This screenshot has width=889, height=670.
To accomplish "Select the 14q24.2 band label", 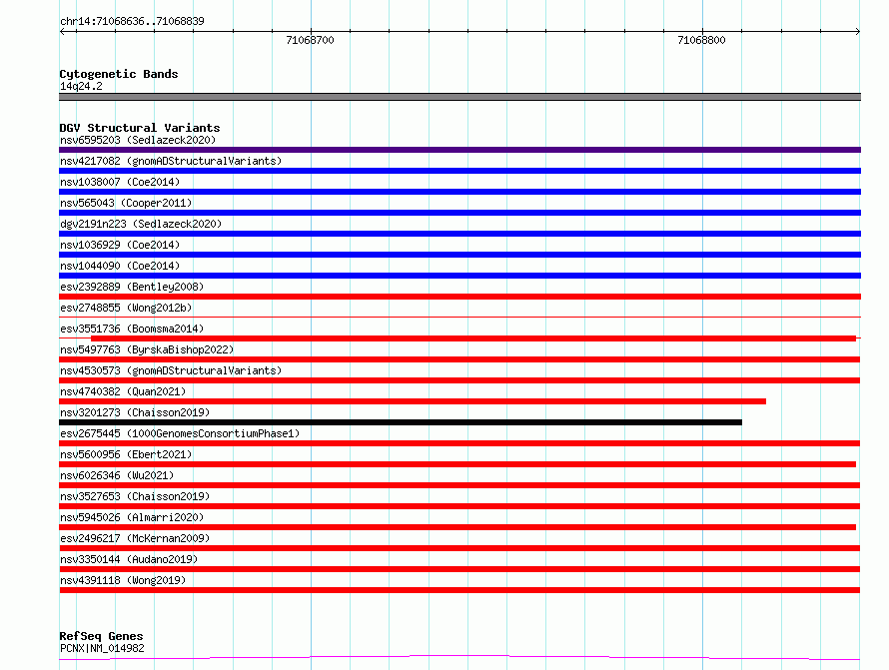I will pyautogui.click(x=81, y=86).
